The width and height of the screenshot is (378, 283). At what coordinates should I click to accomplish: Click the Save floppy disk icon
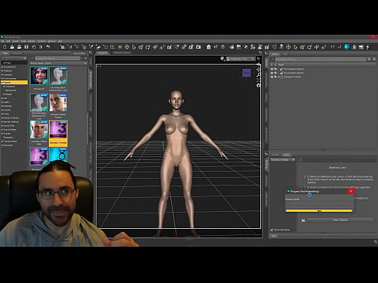pos(26,47)
